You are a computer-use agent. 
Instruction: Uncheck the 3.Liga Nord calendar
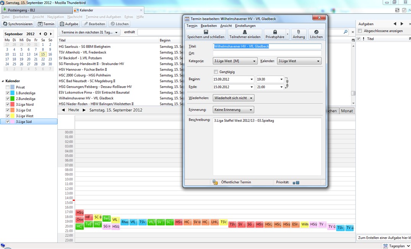coord(8,104)
